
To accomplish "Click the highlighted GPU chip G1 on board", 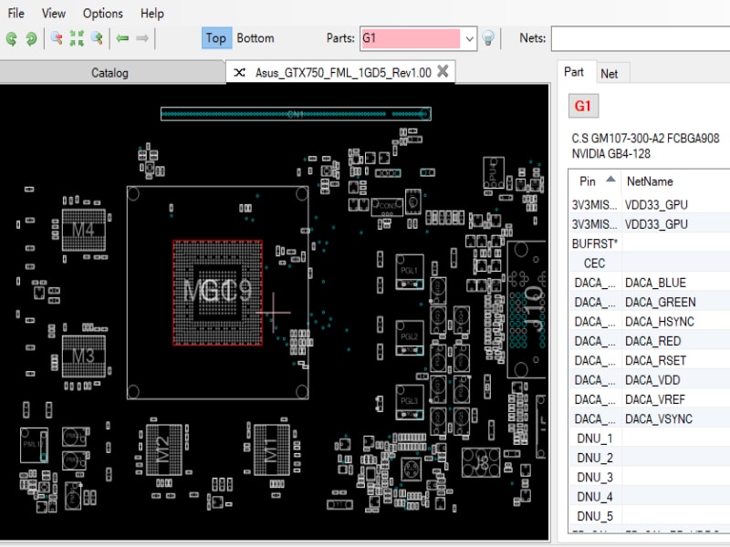I will click(217, 293).
